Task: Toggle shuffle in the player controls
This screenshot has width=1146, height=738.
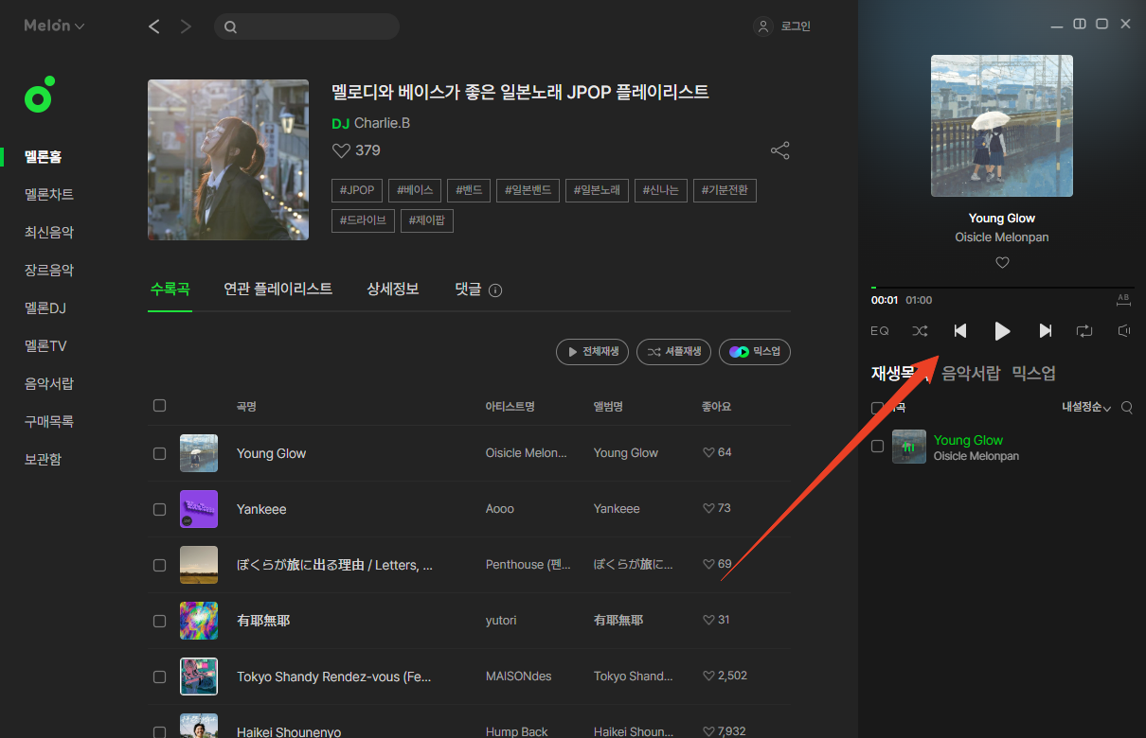Action: point(920,331)
